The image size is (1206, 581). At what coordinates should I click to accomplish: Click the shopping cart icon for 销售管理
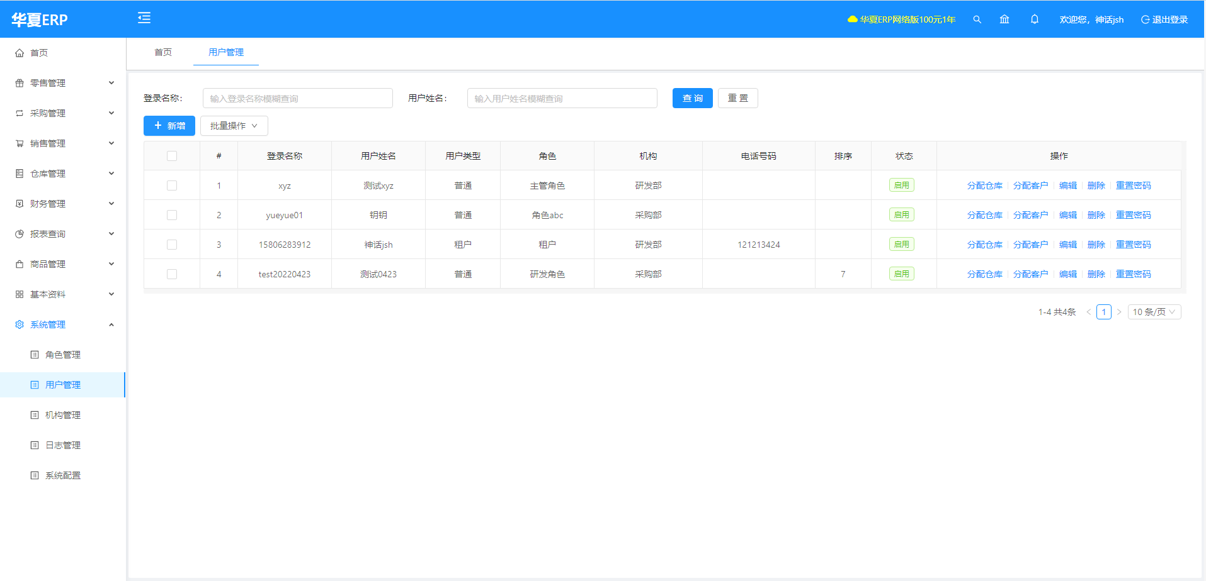click(x=20, y=143)
